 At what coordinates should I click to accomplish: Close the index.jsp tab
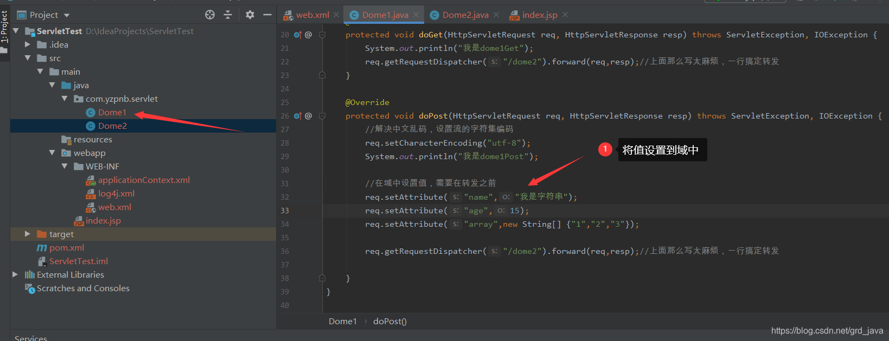[x=565, y=15]
